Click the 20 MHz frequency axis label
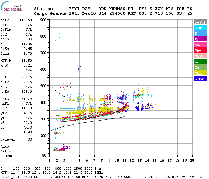The width and height of the screenshot is (209, 179). click(192, 161)
